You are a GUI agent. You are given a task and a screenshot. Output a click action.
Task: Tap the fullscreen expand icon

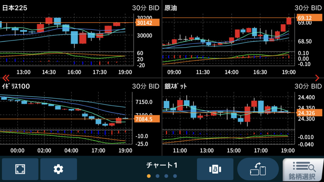[20, 169]
